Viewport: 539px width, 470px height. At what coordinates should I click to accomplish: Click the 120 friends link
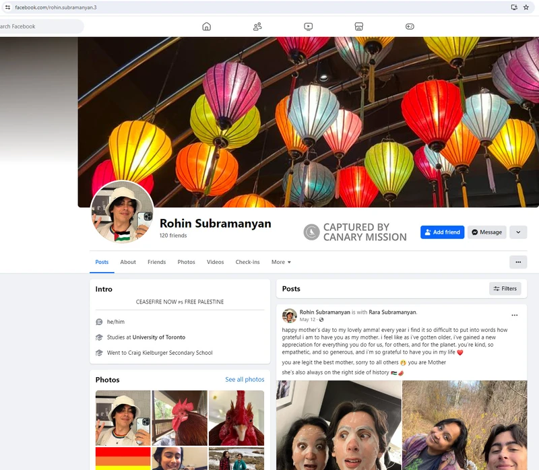coord(173,236)
